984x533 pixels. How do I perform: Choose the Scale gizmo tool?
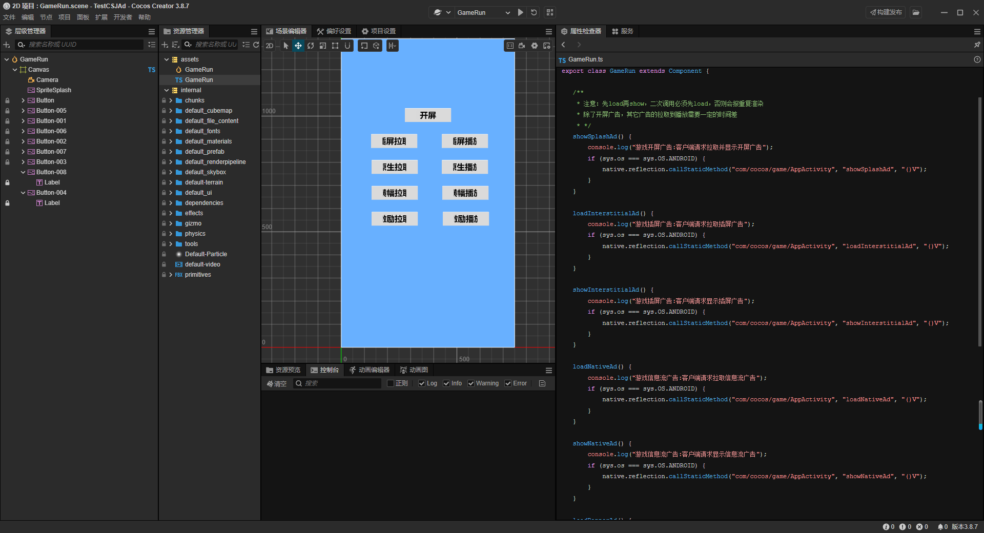323,46
